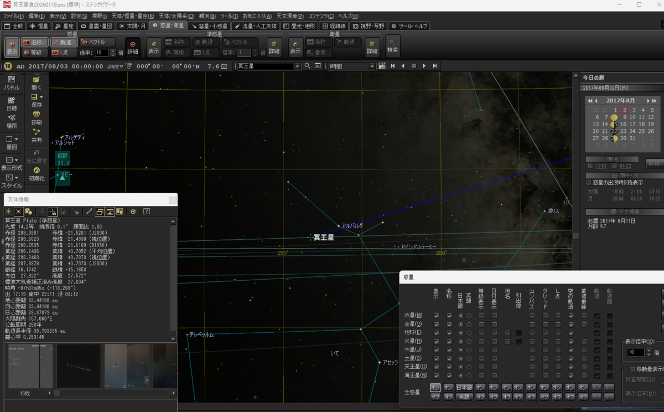This screenshot has width=664, height=412.
Task: Open dwarf planet 詳細 details button
Action: click(274, 47)
